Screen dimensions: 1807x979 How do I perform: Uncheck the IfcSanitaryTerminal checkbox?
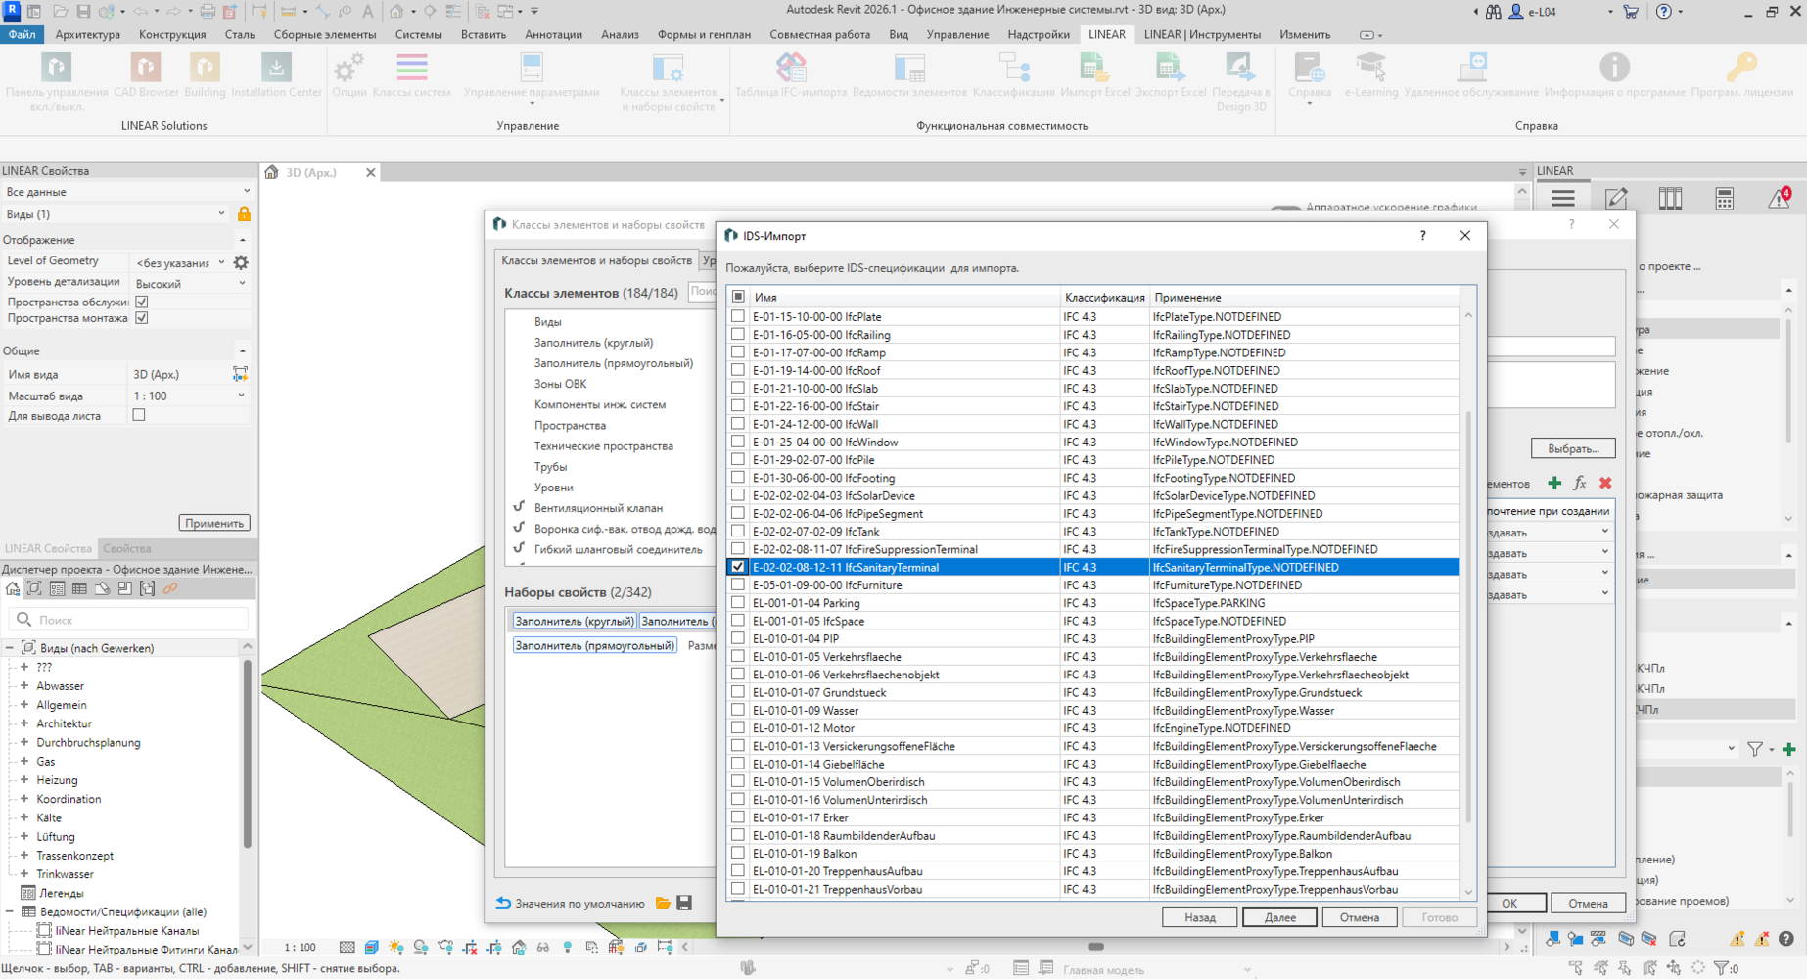pos(738,567)
